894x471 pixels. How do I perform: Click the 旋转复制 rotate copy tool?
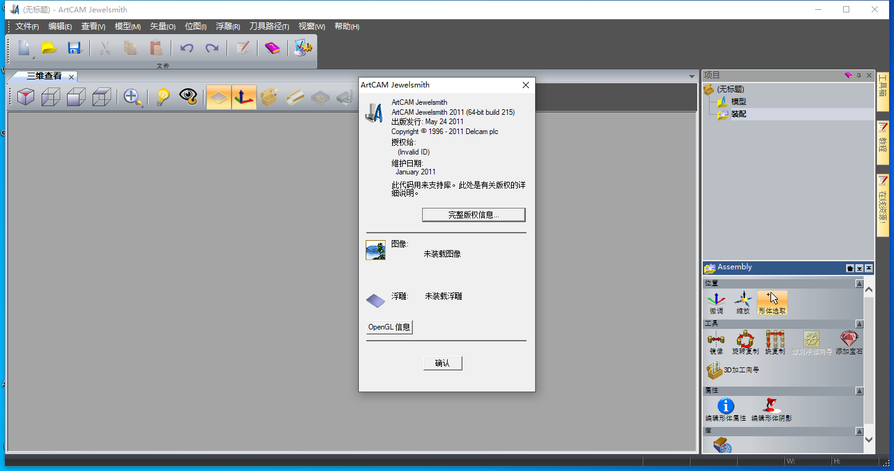tap(745, 343)
